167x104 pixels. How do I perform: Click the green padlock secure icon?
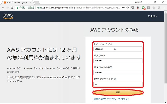17,8
